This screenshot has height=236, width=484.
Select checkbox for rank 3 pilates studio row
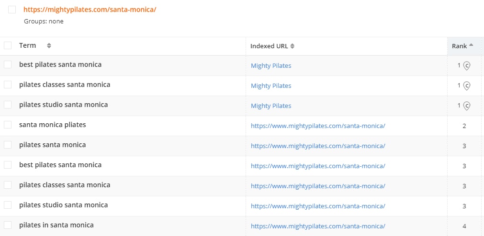pyautogui.click(x=8, y=205)
